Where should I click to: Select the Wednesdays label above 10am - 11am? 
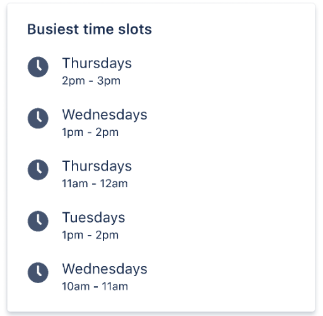point(105,269)
